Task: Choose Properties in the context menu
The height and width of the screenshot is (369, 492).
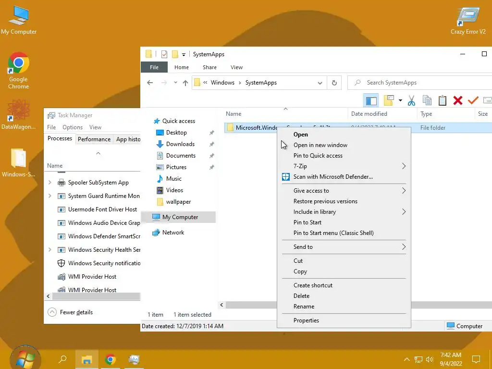Action: pos(344,320)
